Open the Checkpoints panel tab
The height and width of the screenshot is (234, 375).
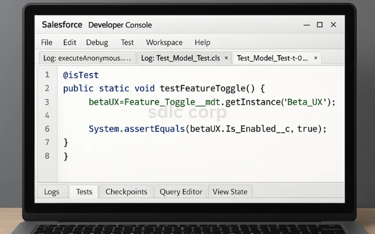127,192
